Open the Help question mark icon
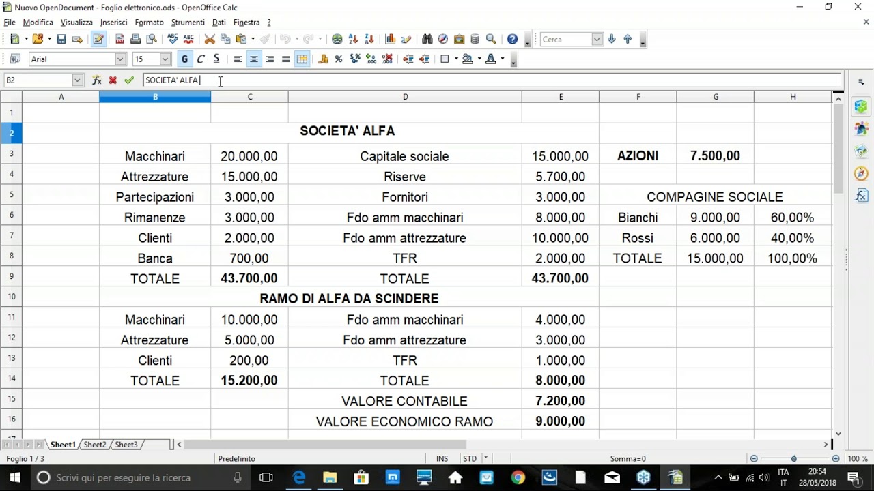This screenshot has width=874, height=491. pos(512,40)
